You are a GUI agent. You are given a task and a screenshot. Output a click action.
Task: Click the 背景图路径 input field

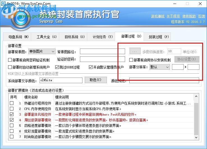coord(102,51)
